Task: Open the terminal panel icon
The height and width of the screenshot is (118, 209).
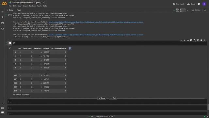Action: pos(2,112)
